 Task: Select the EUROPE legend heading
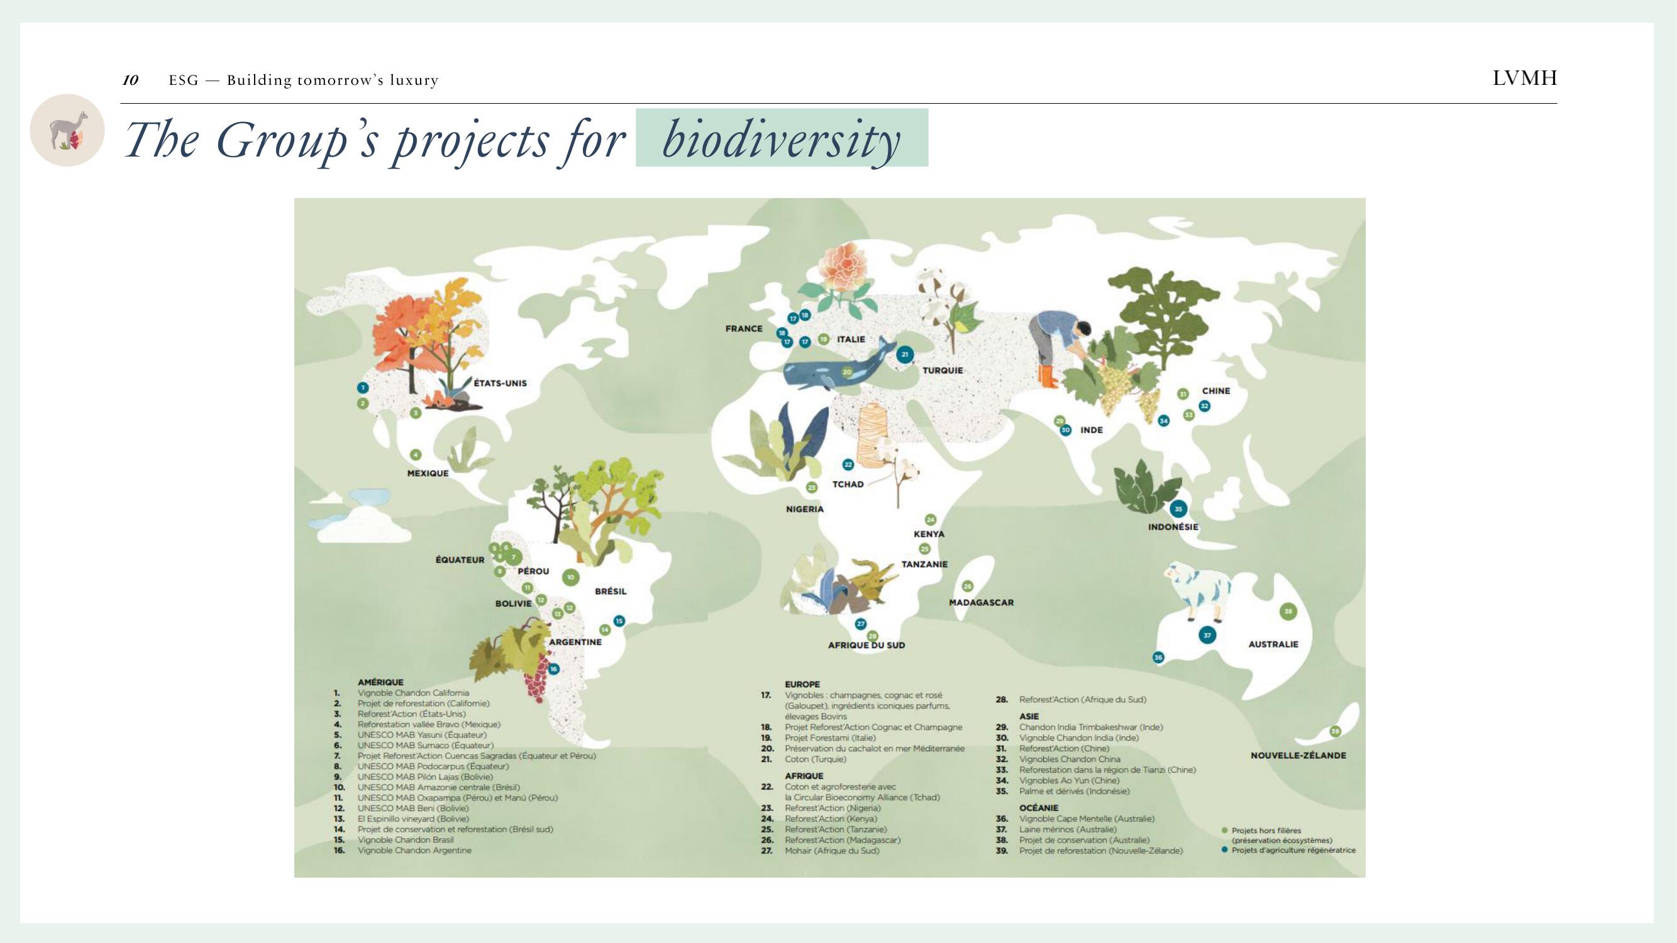[x=802, y=685]
